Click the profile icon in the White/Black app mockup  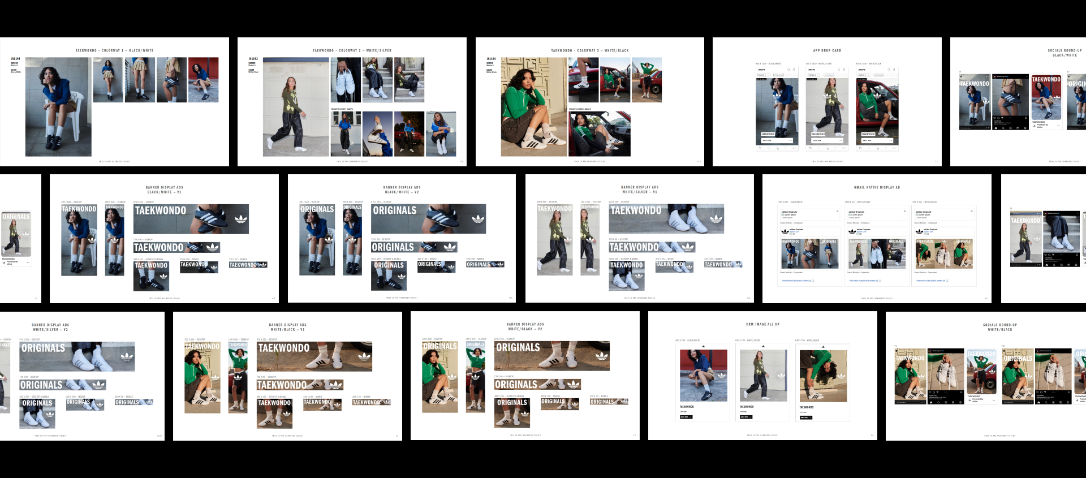pos(894,70)
